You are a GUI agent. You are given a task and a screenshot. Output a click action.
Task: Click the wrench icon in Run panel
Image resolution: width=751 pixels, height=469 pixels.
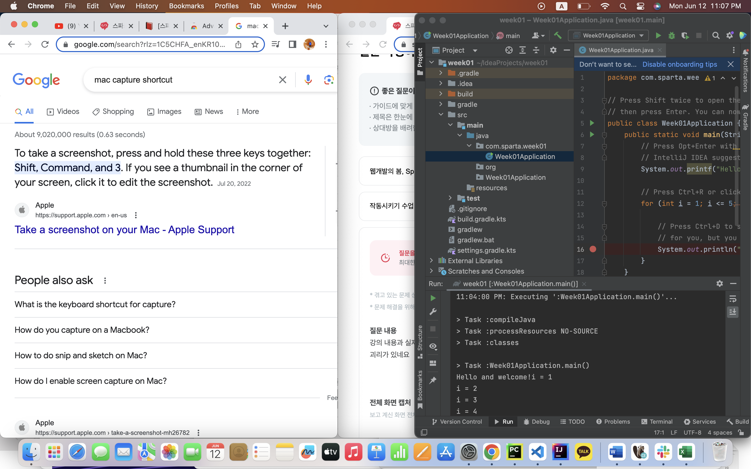click(x=433, y=311)
